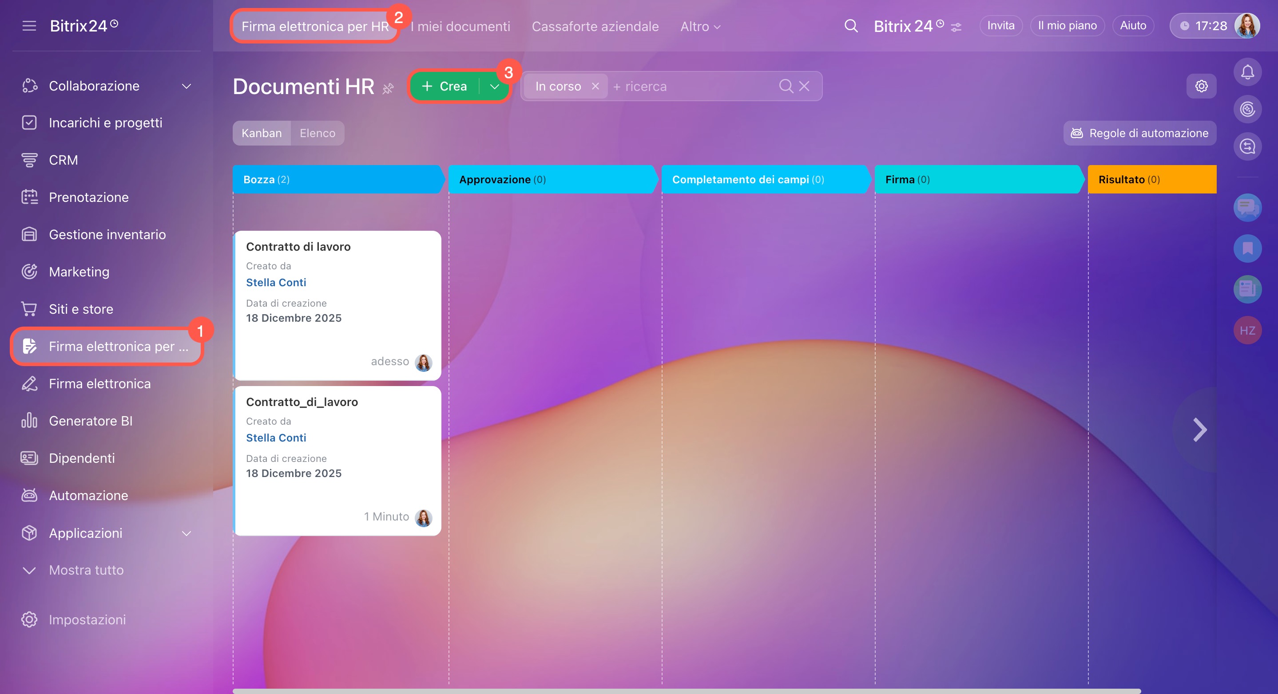Viewport: 1278px width, 694px height.
Task: Click the Regole di automazione button
Action: click(1139, 133)
